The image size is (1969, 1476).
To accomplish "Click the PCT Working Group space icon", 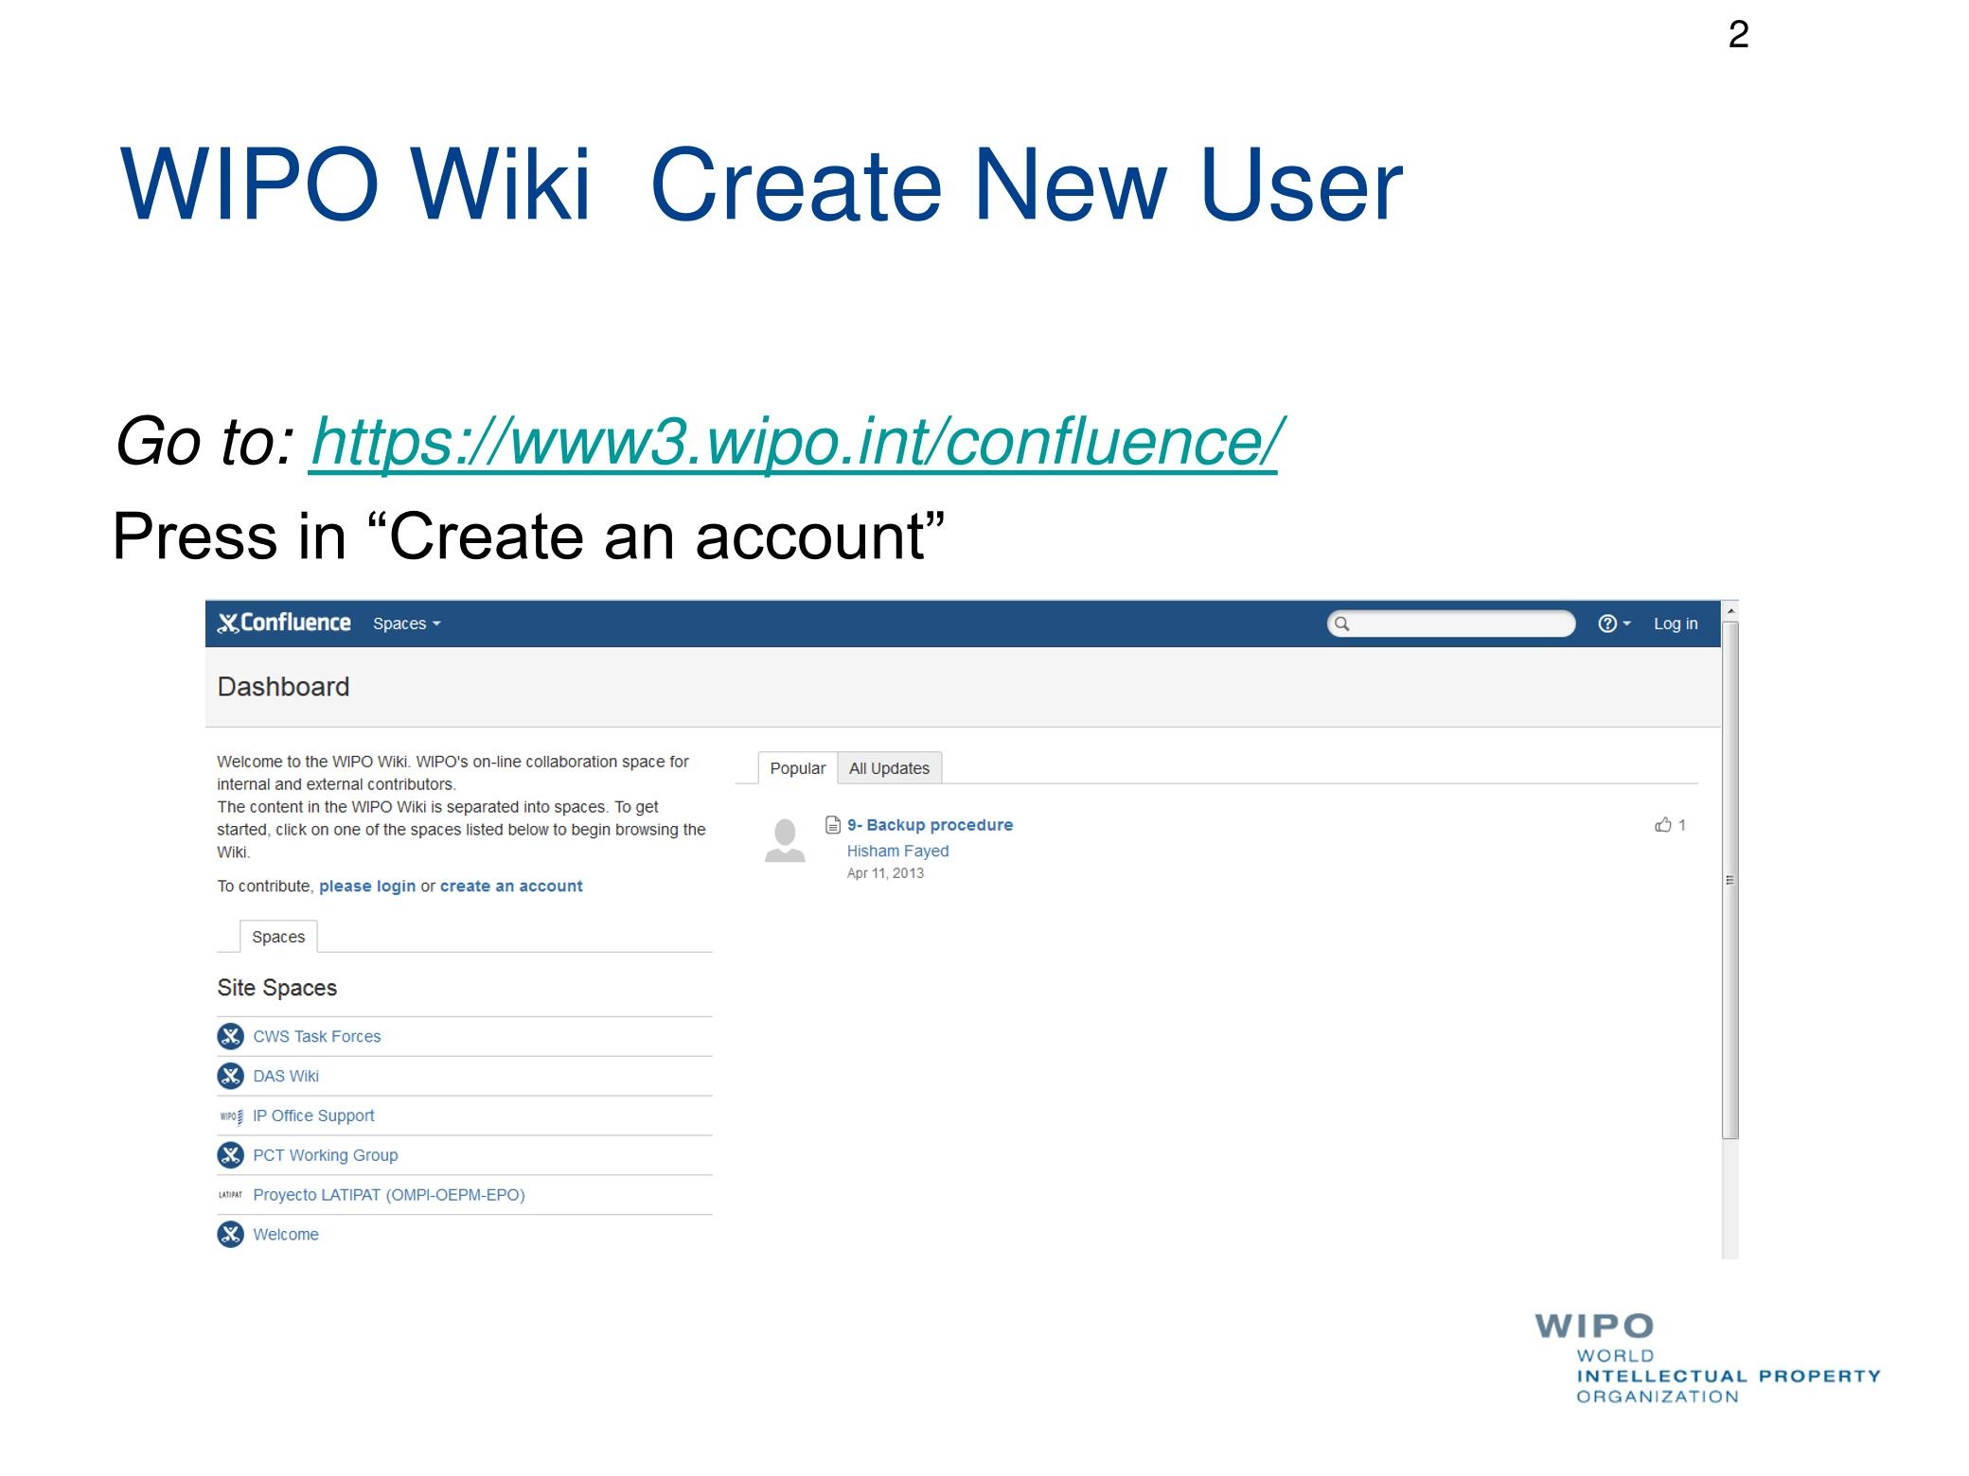I will [x=230, y=1155].
